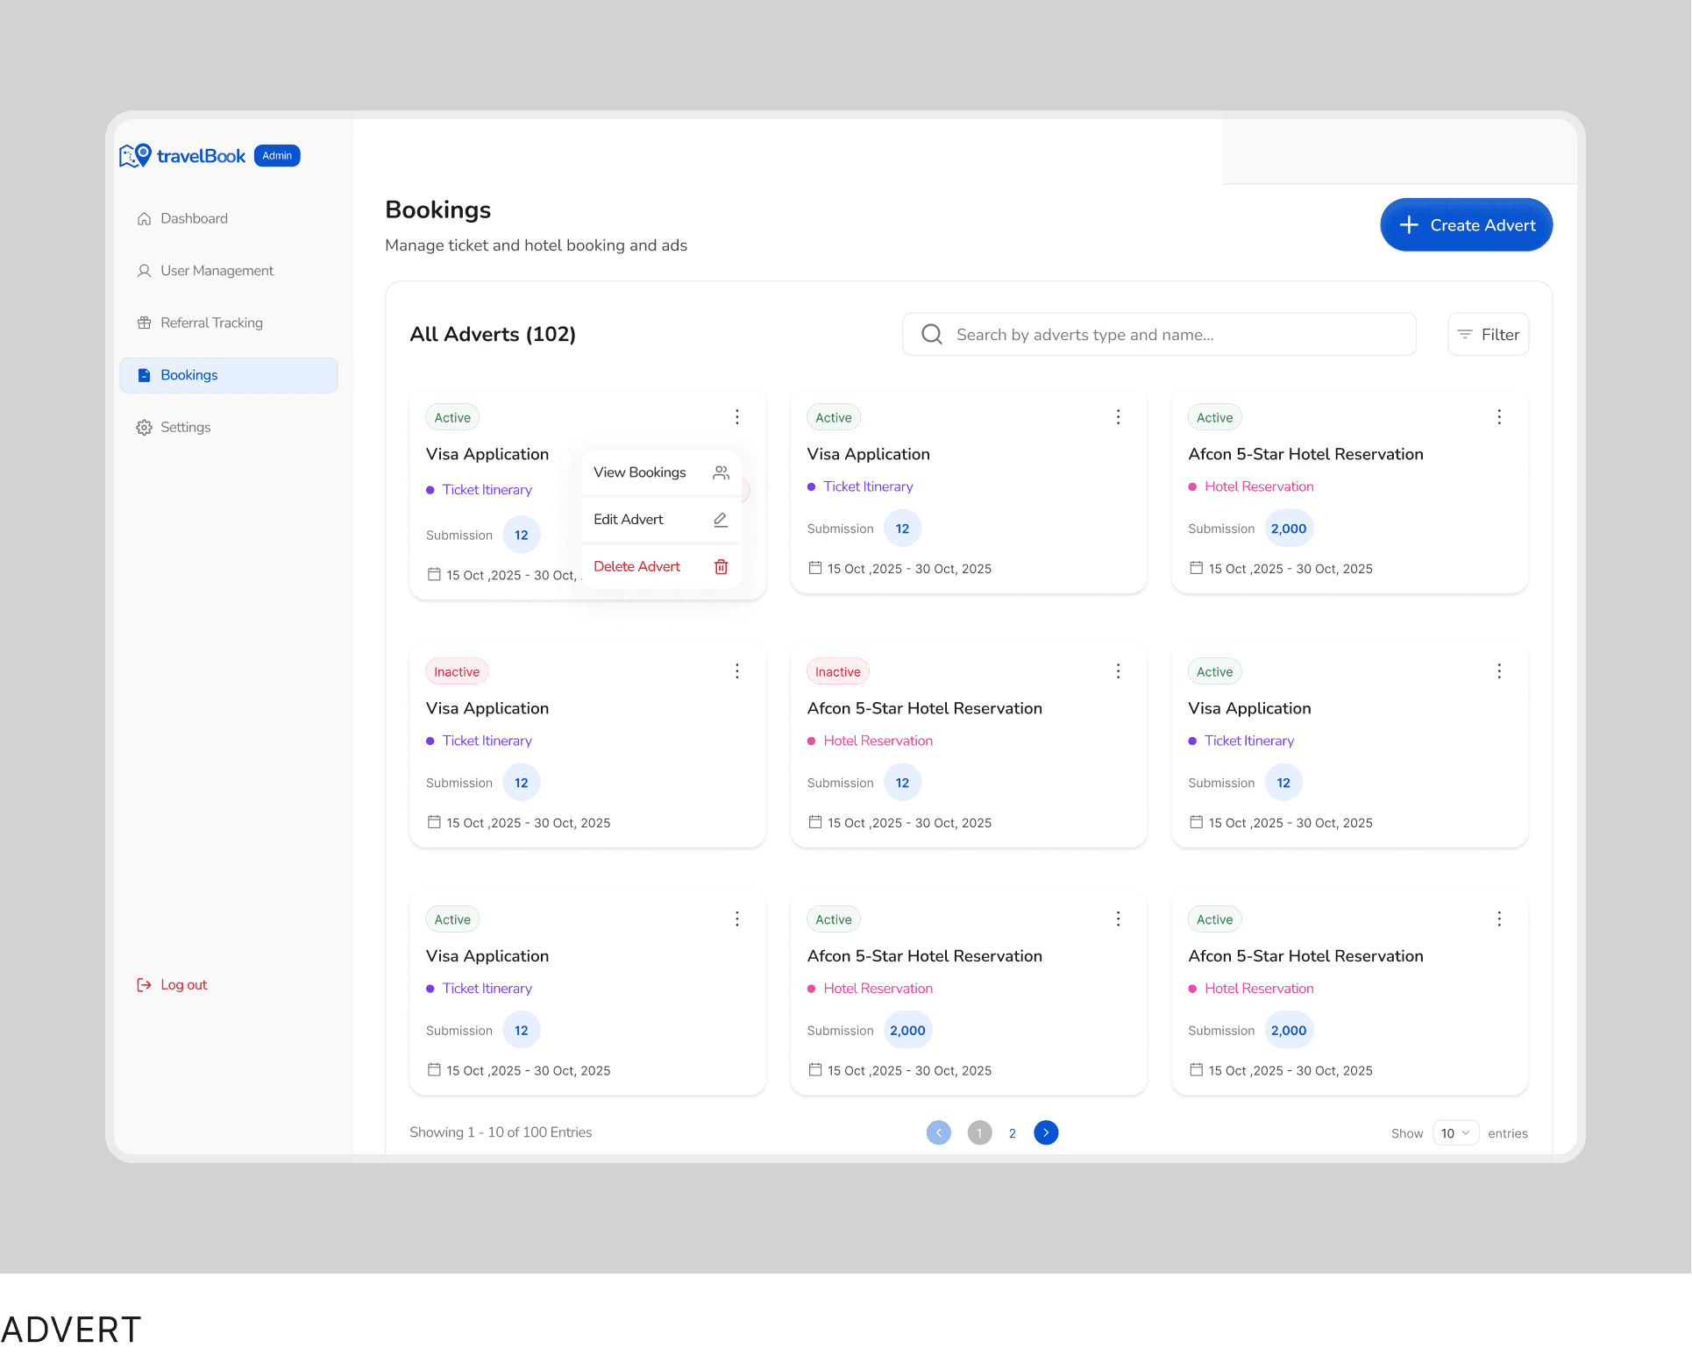Viewport: 1692px width, 1355px height.
Task: Go to User Management in the sidebar
Action: pos(217,271)
